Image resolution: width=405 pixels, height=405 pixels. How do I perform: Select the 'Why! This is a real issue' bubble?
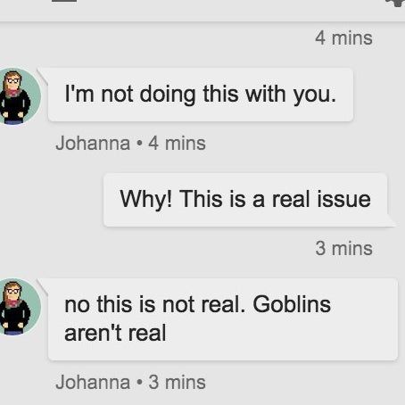coord(245,200)
